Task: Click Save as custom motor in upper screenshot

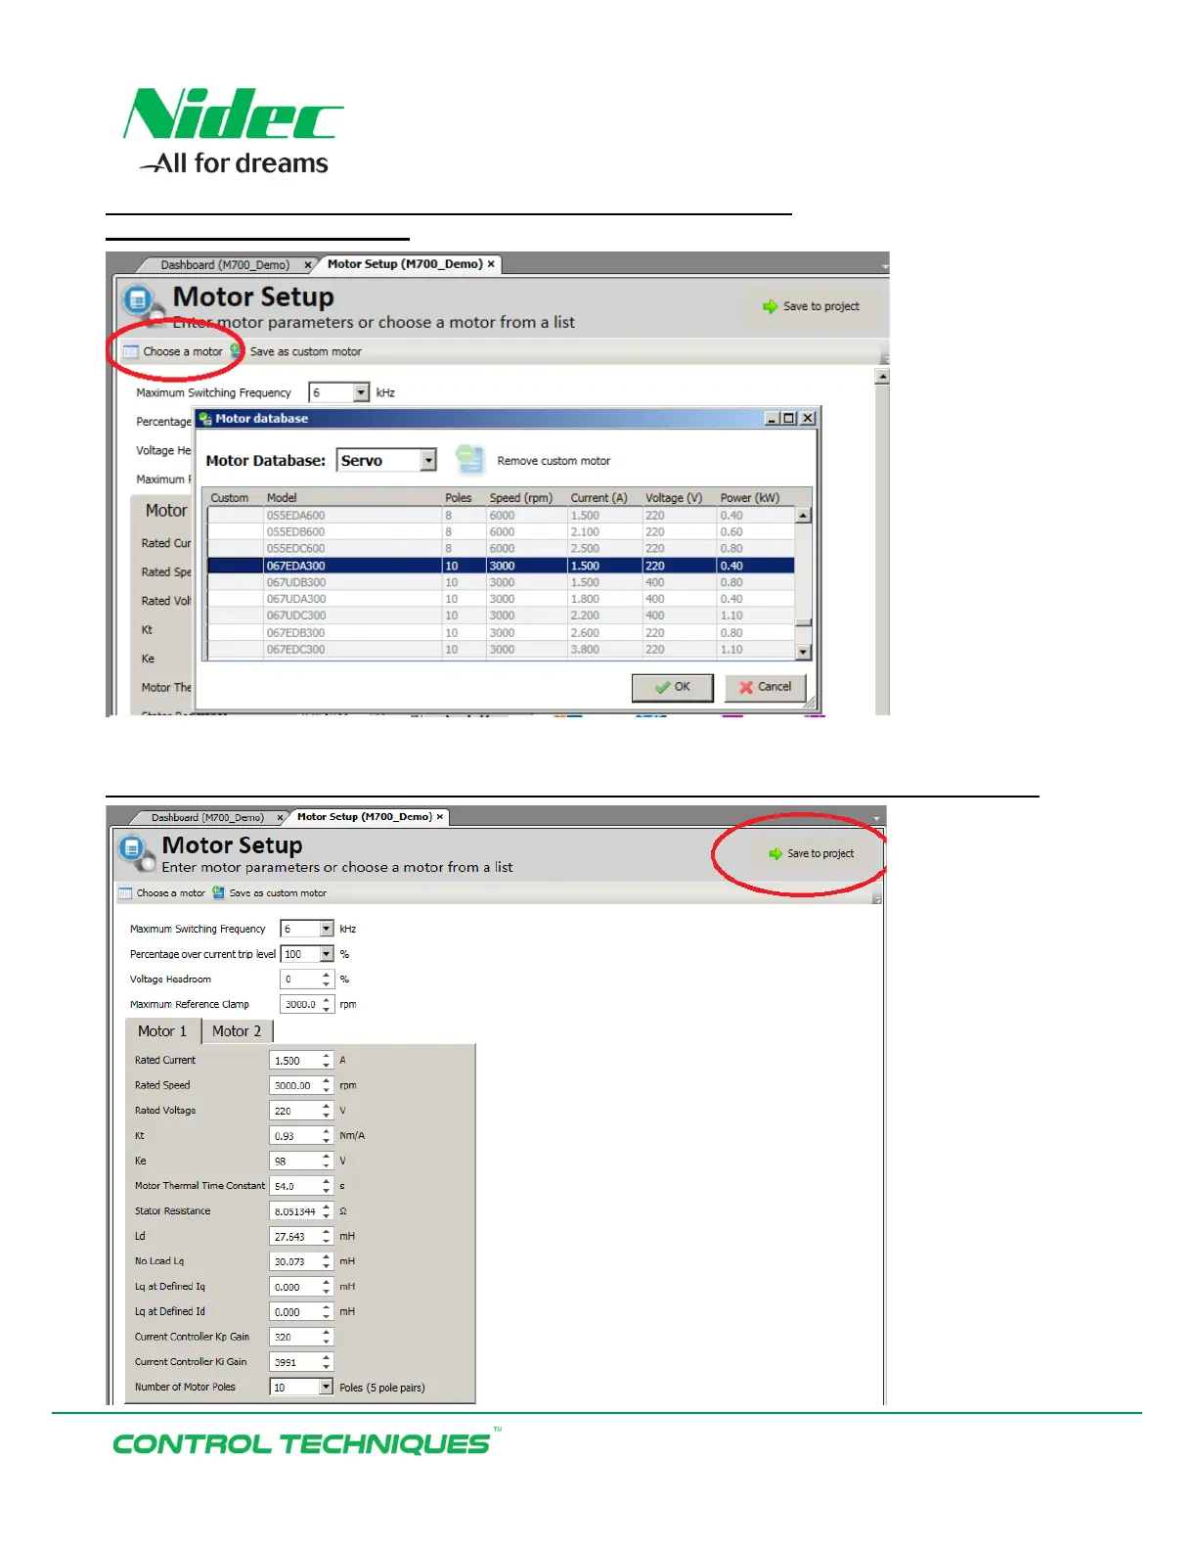Action: point(295,351)
